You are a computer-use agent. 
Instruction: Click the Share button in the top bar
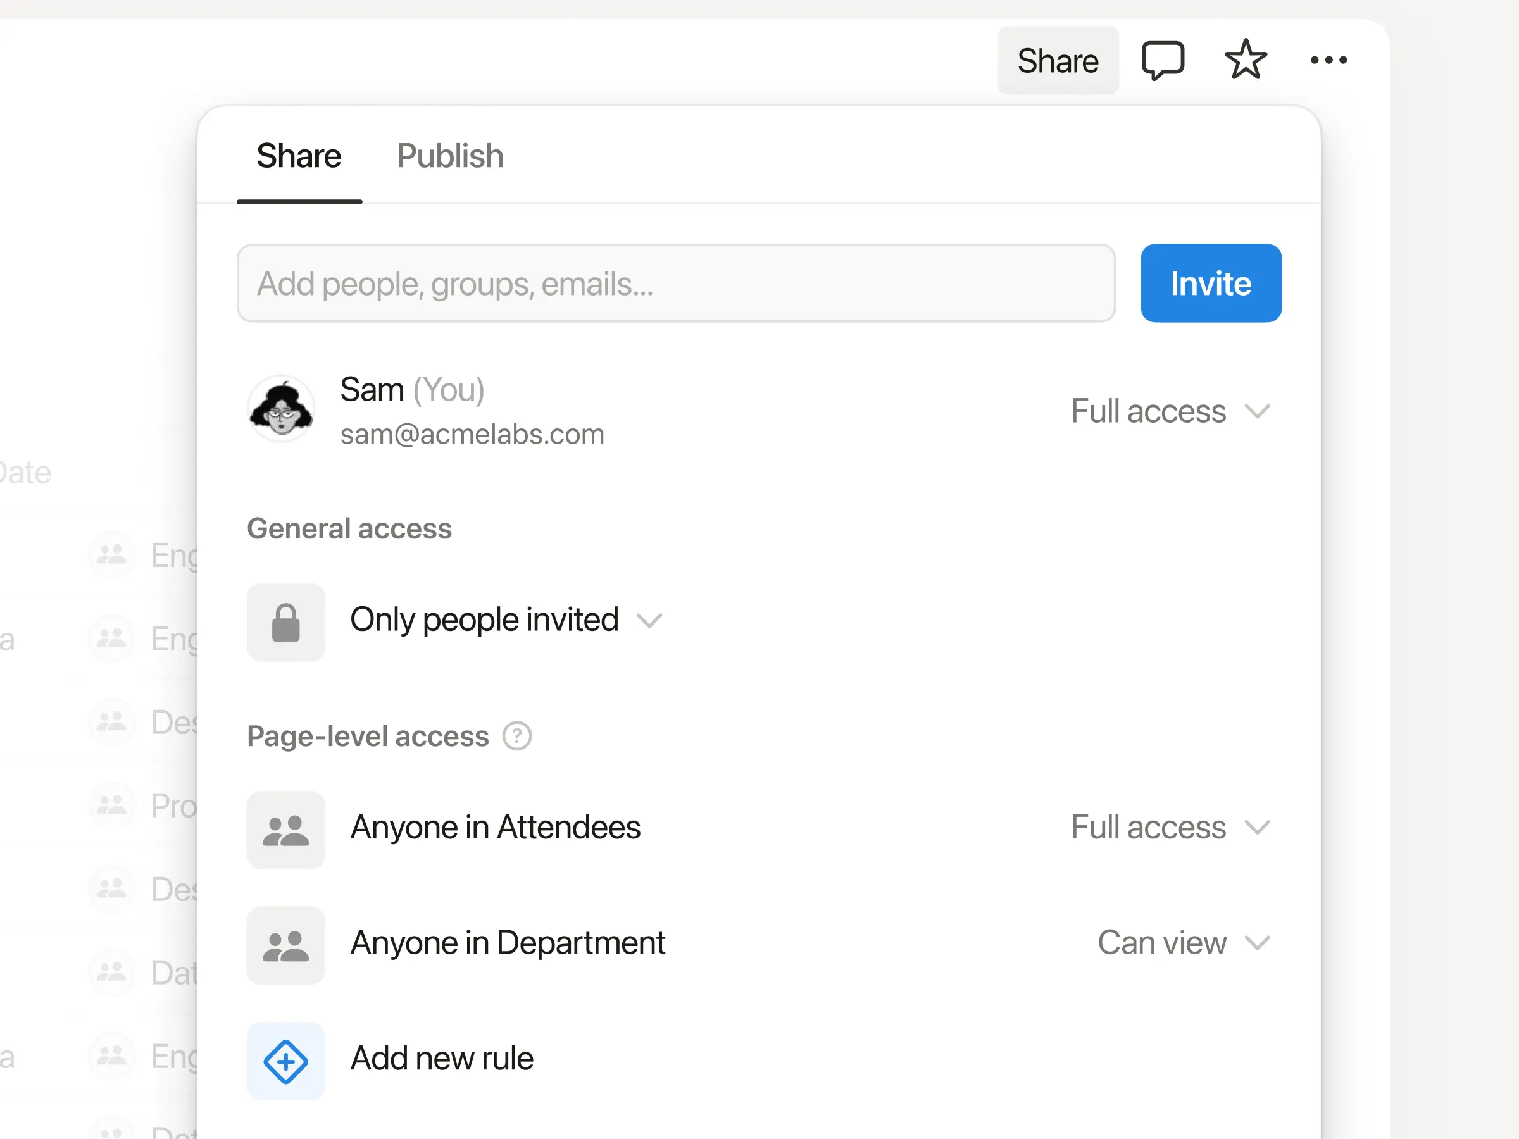click(x=1058, y=60)
